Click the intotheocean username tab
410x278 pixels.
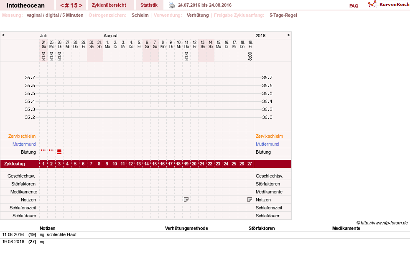pos(25,5)
